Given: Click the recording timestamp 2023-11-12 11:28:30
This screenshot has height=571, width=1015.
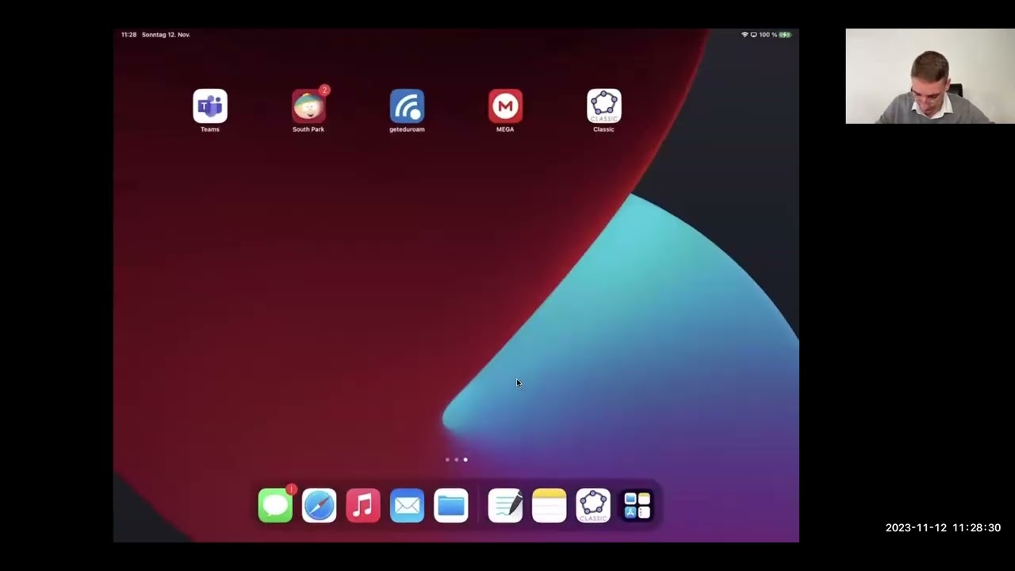Looking at the screenshot, I should 943,527.
